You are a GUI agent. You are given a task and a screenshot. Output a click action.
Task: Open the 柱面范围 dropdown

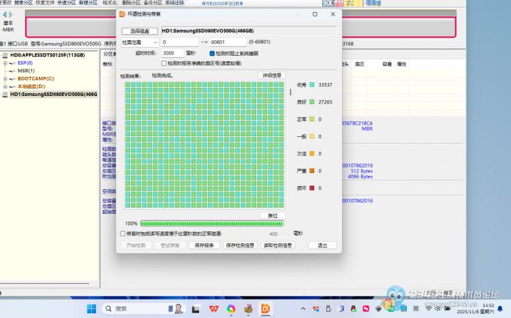point(140,42)
